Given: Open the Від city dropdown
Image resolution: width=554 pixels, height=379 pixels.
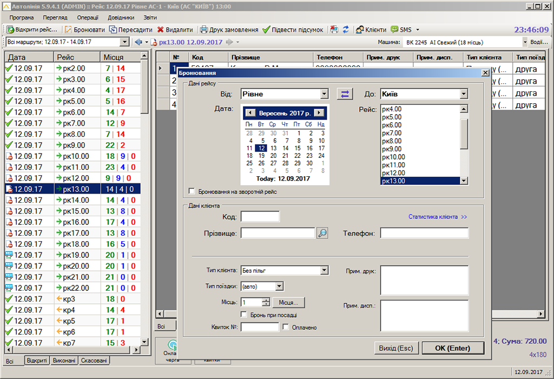Looking at the screenshot, I should [x=325, y=94].
